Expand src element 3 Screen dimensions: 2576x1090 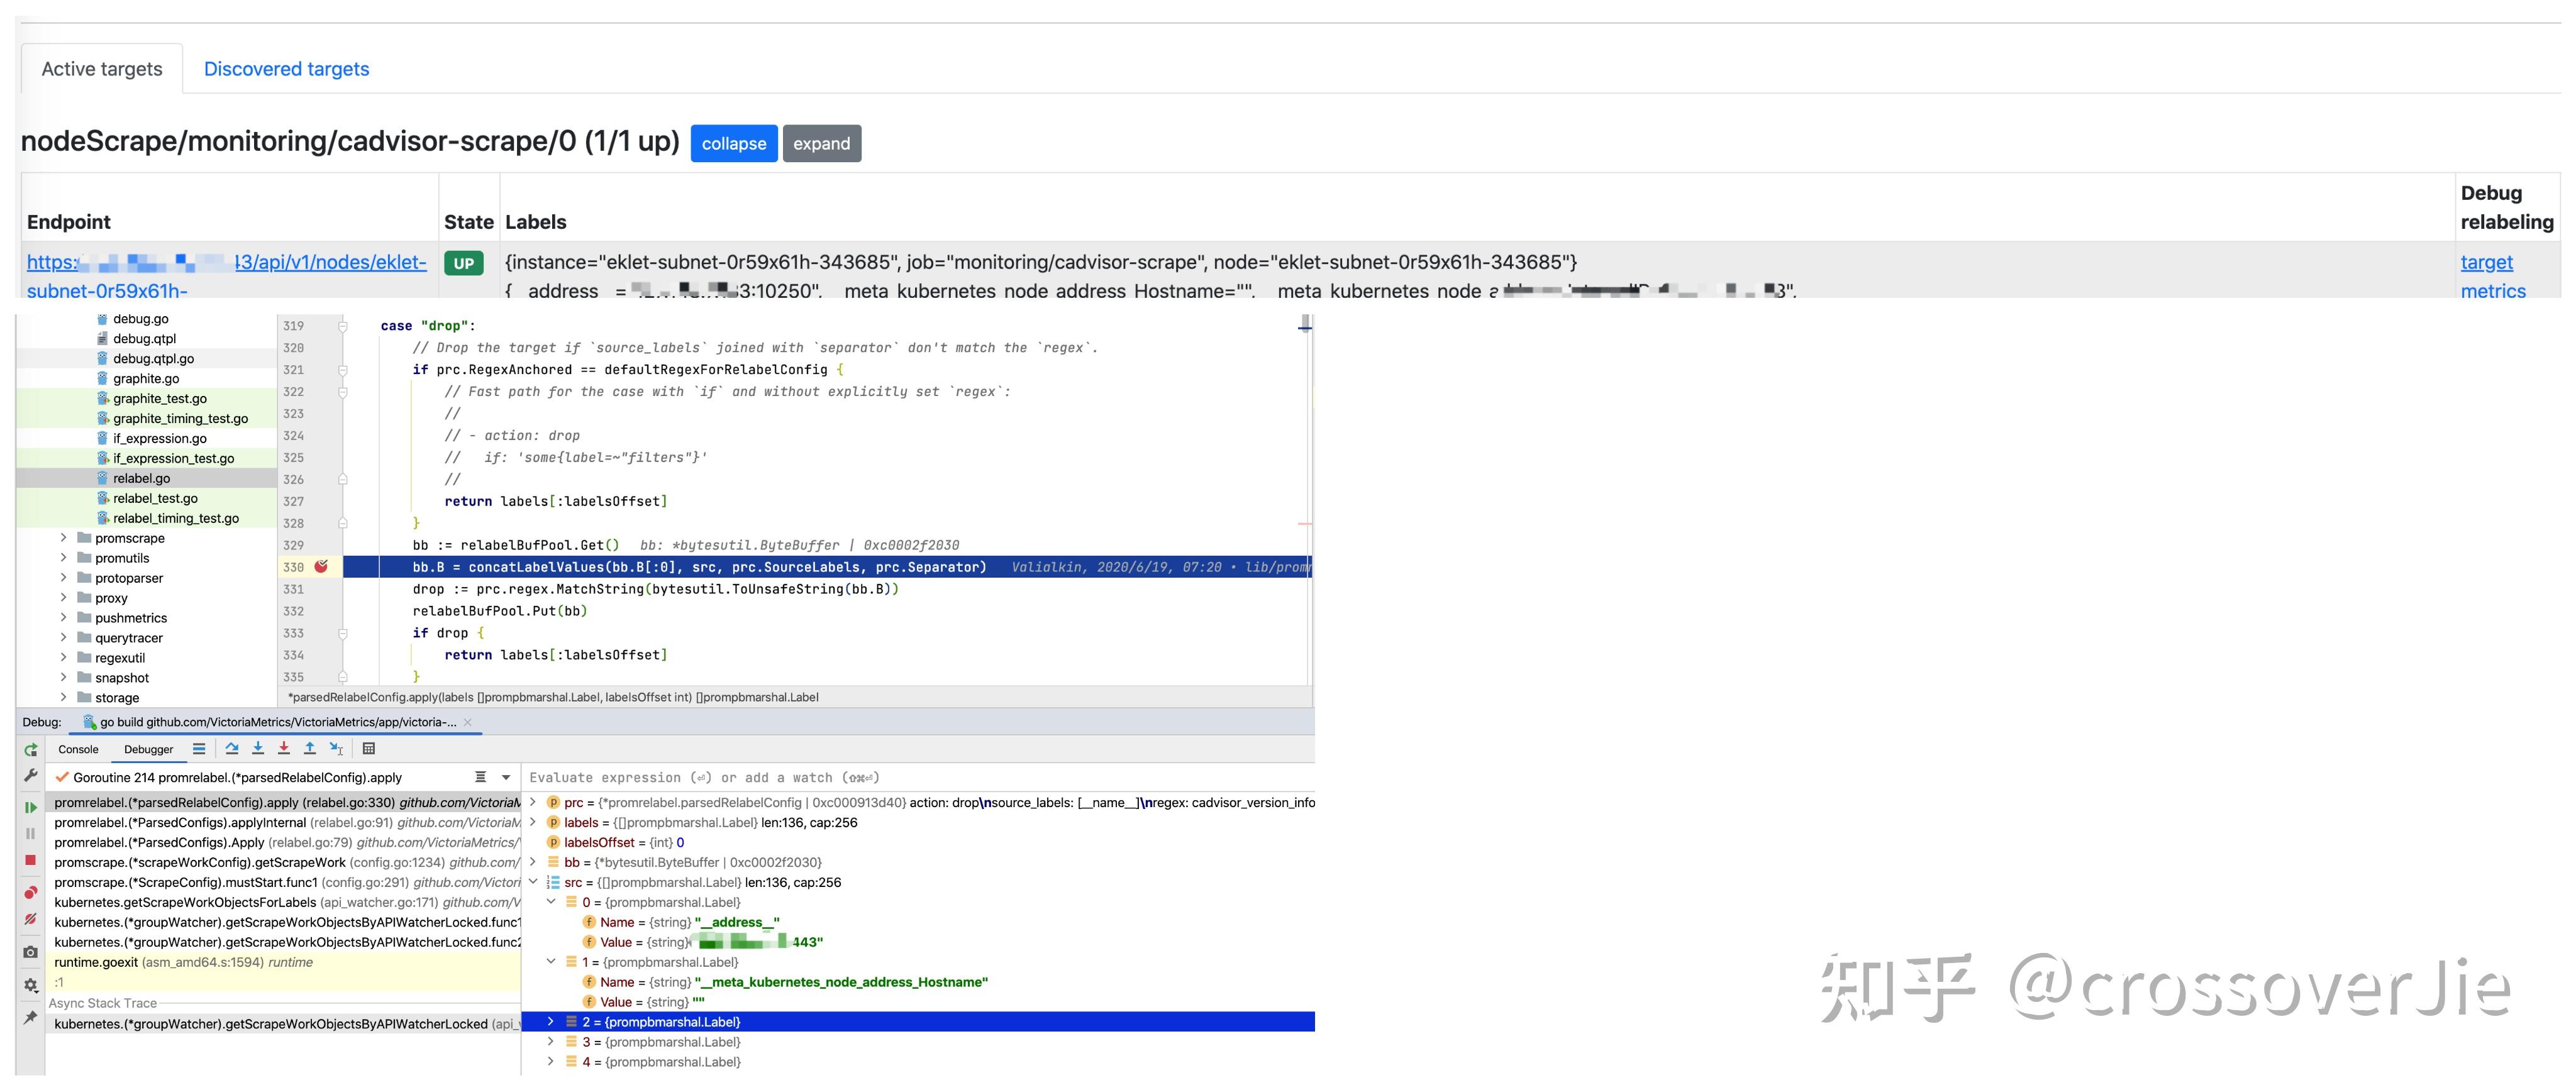[551, 1042]
